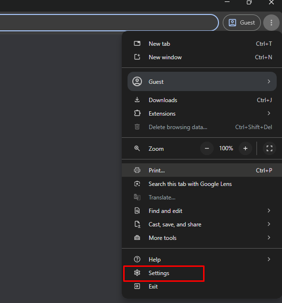The width and height of the screenshot is (282, 303).
Task: Click the printer icon
Action: coord(137,170)
